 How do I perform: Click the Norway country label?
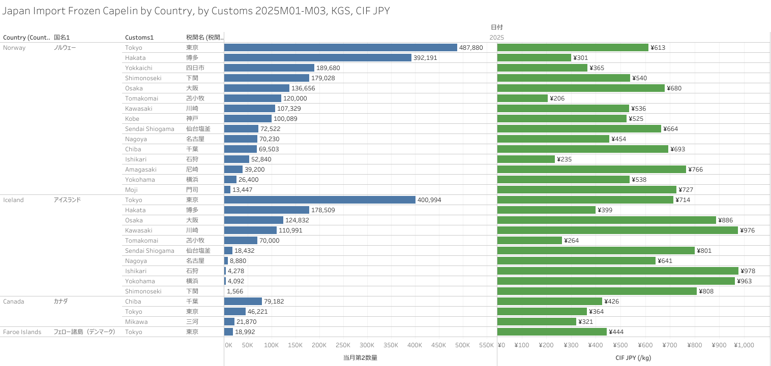(14, 47)
